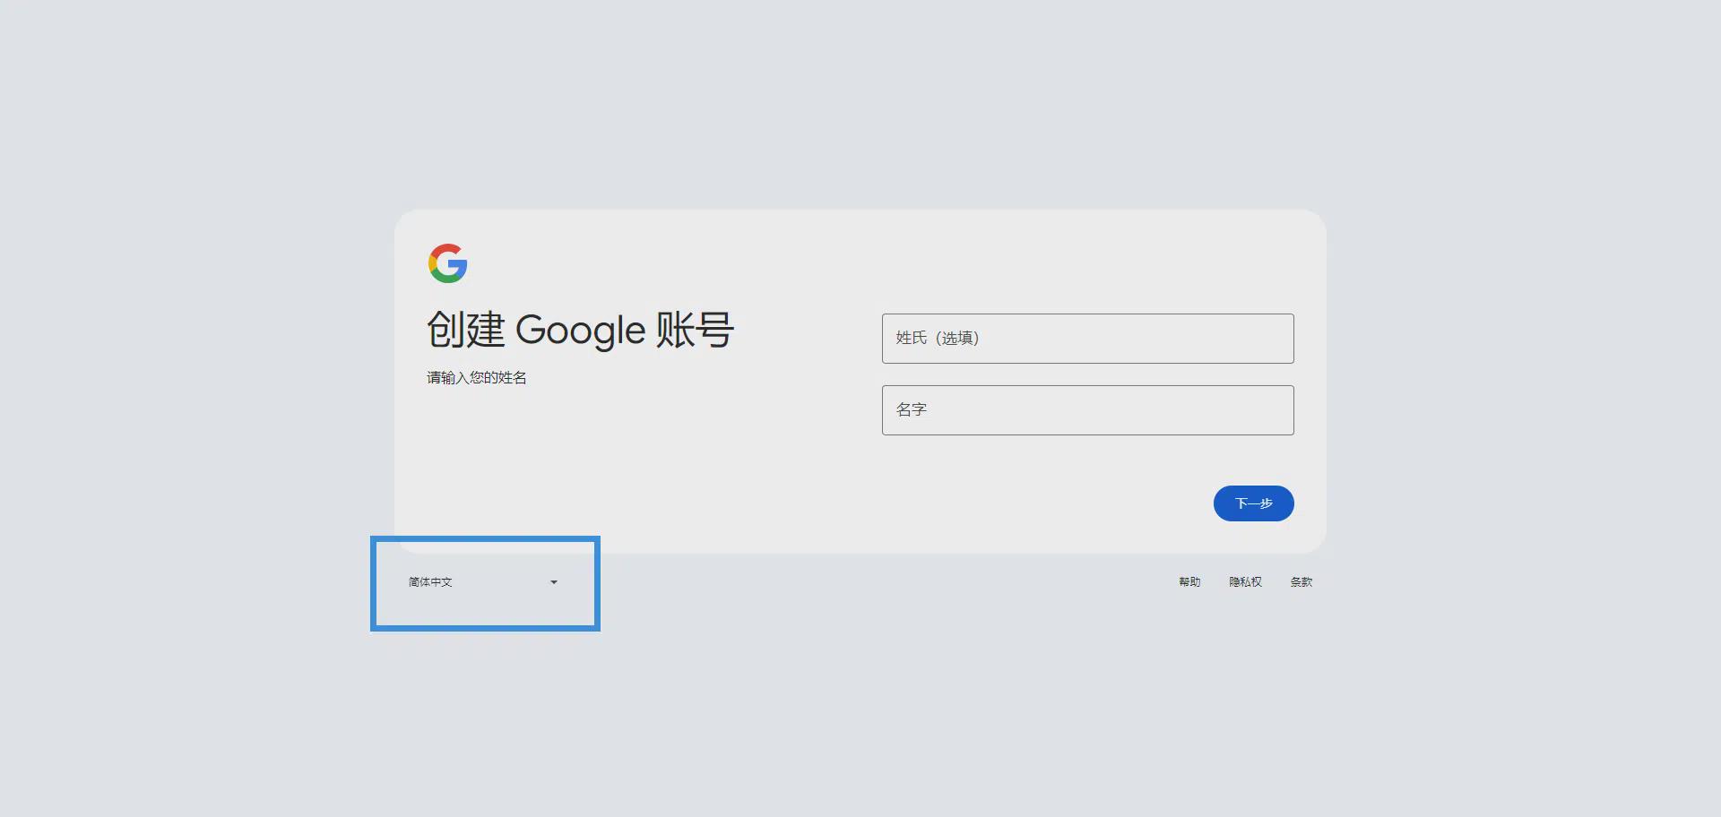Open the 简体中文 language dropdown
The width and height of the screenshot is (1721, 817).
point(484,582)
